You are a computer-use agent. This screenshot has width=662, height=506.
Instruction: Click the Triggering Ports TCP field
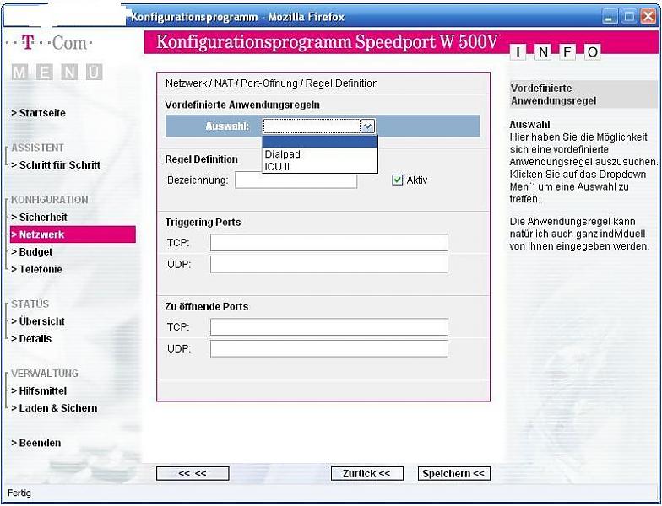click(328, 243)
